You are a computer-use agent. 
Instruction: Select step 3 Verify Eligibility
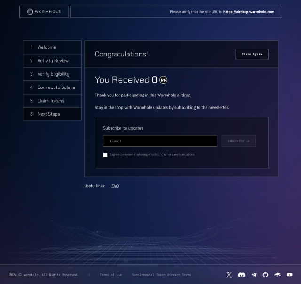click(52, 74)
